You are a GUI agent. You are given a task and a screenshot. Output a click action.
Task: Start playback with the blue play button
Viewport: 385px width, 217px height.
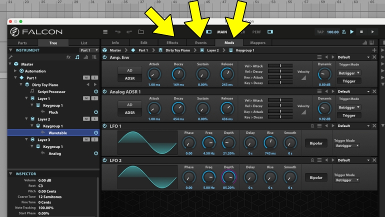tap(352, 31)
